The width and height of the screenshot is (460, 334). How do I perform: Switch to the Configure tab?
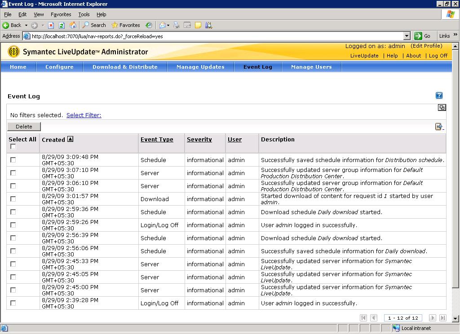(x=60, y=67)
